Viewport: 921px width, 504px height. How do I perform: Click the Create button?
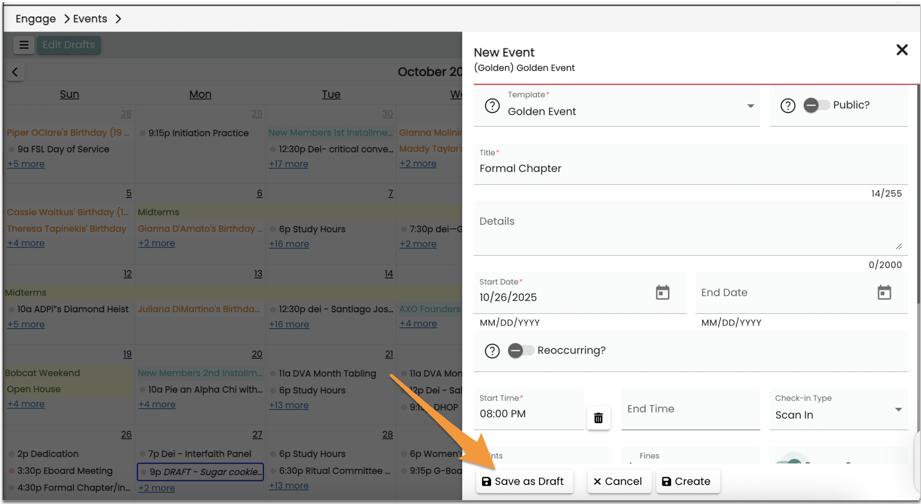(x=687, y=481)
